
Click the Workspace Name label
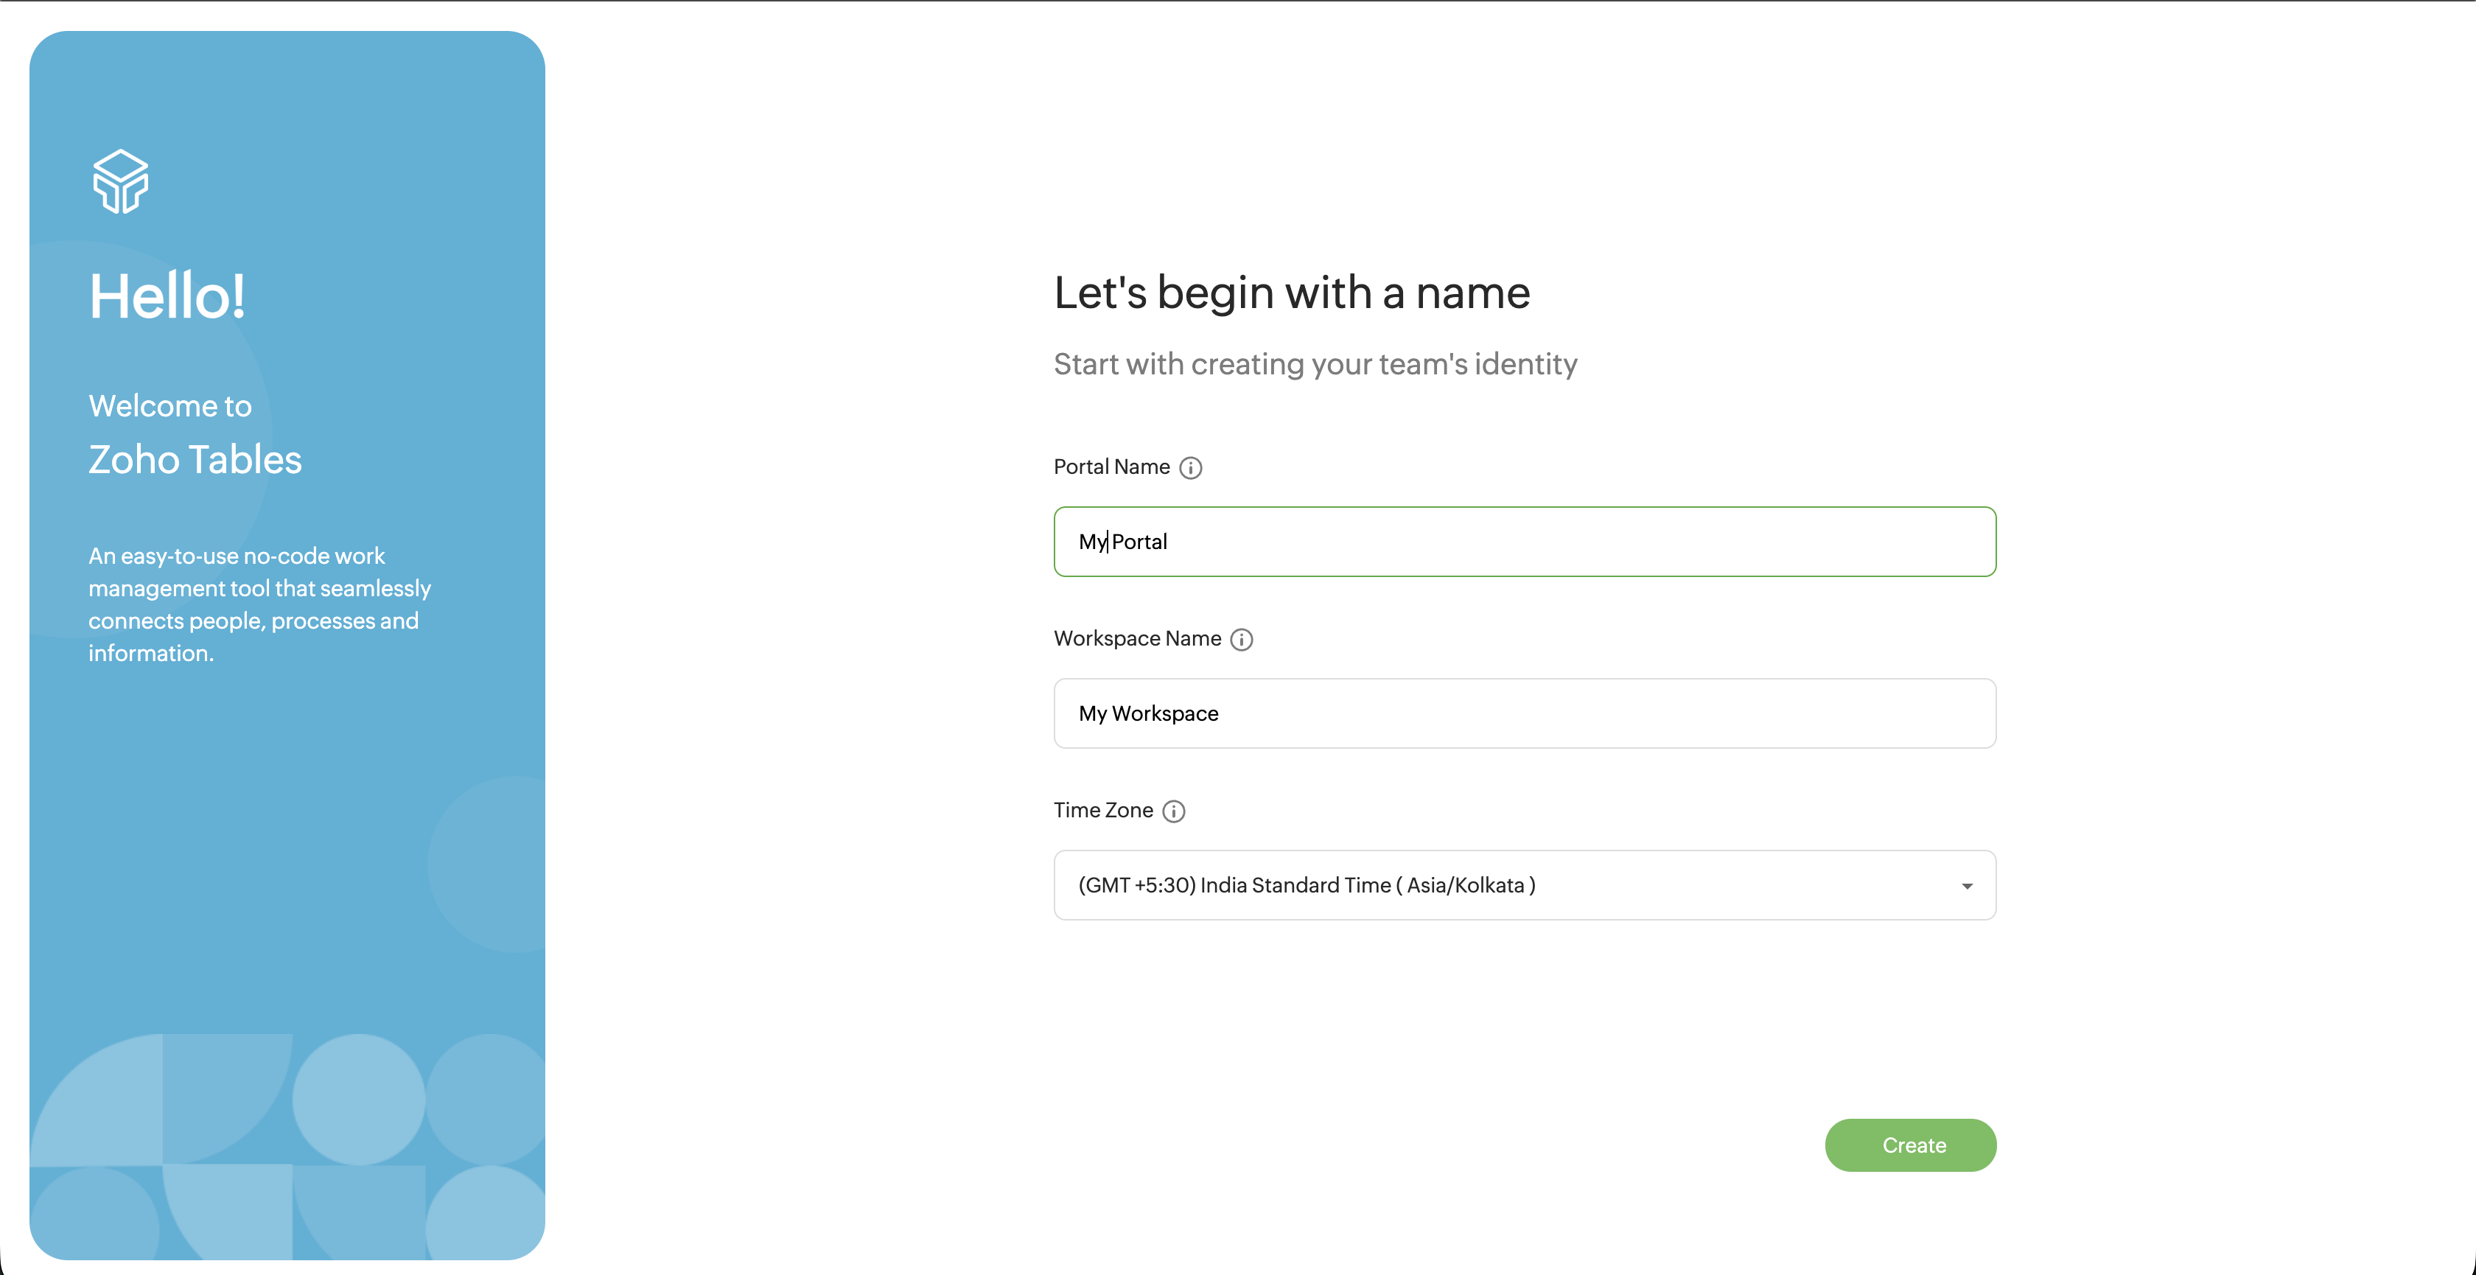point(1137,638)
